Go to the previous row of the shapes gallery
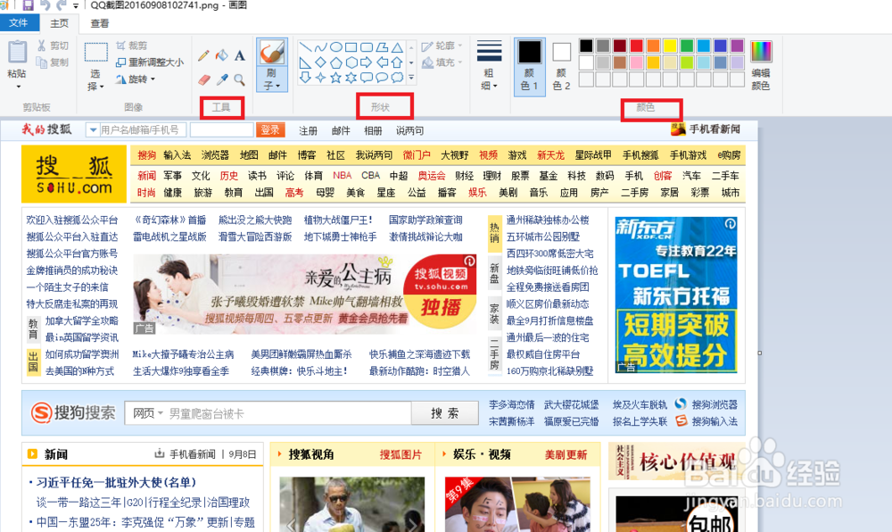This screenshot has width=892, height=532. tap(411, 48)
